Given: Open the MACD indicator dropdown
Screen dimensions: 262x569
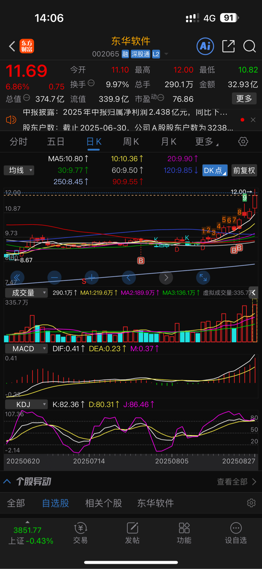Looking at the screenshot, I should (x=26, y=349).
